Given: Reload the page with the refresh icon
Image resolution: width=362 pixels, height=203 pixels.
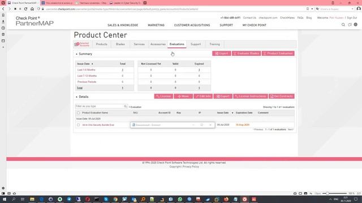Looking at the screenshot, I should [x=25, y=9].
